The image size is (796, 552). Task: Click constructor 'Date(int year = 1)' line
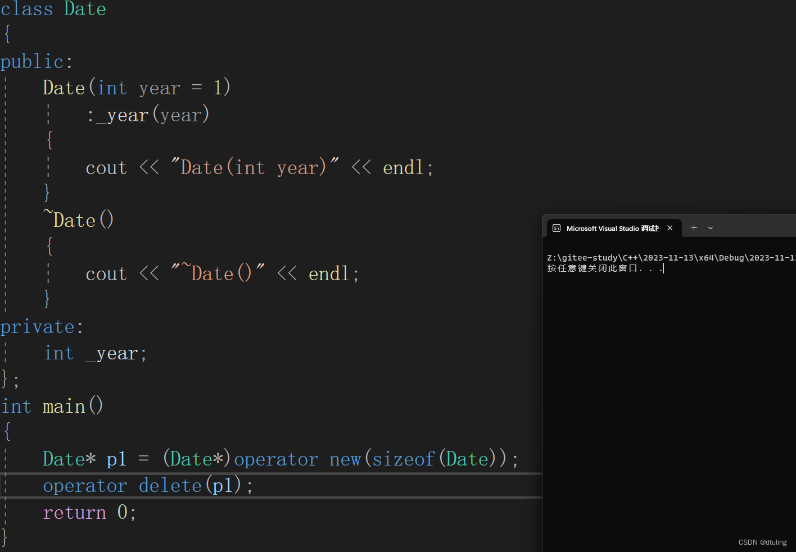(137, 88)
